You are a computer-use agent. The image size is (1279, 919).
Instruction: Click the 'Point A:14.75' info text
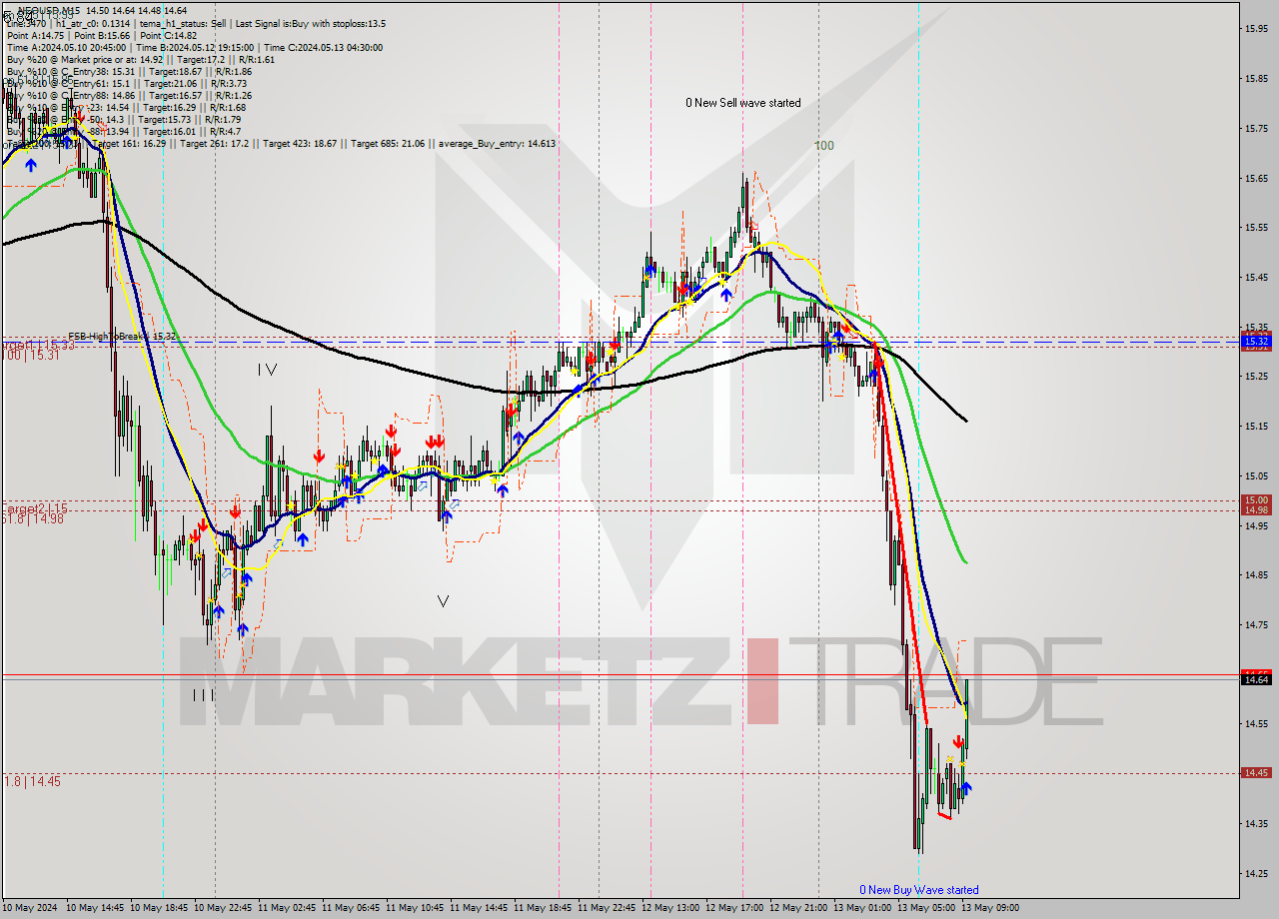click(x=36, y=35)
